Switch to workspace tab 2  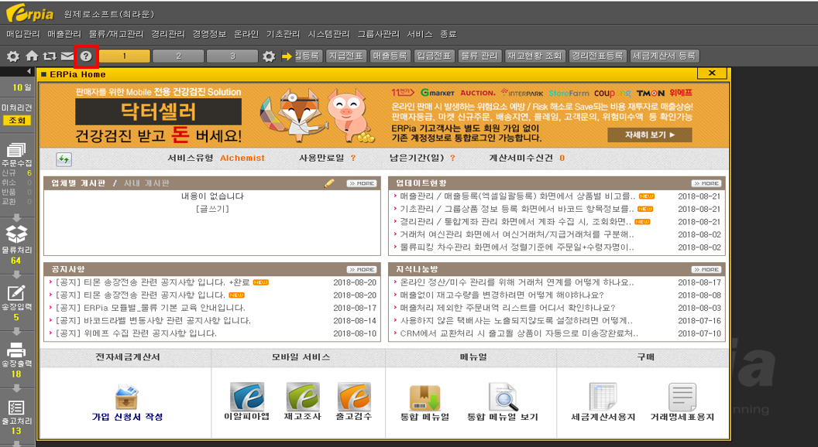click(x=178, y=56)
